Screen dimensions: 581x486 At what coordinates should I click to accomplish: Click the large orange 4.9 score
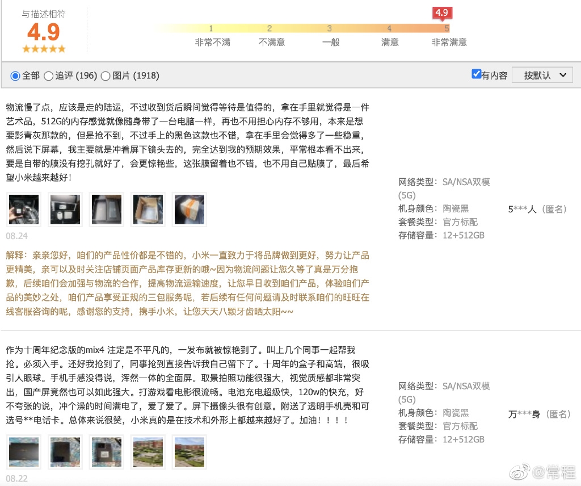pyautogui.click(x=44, y=32)
